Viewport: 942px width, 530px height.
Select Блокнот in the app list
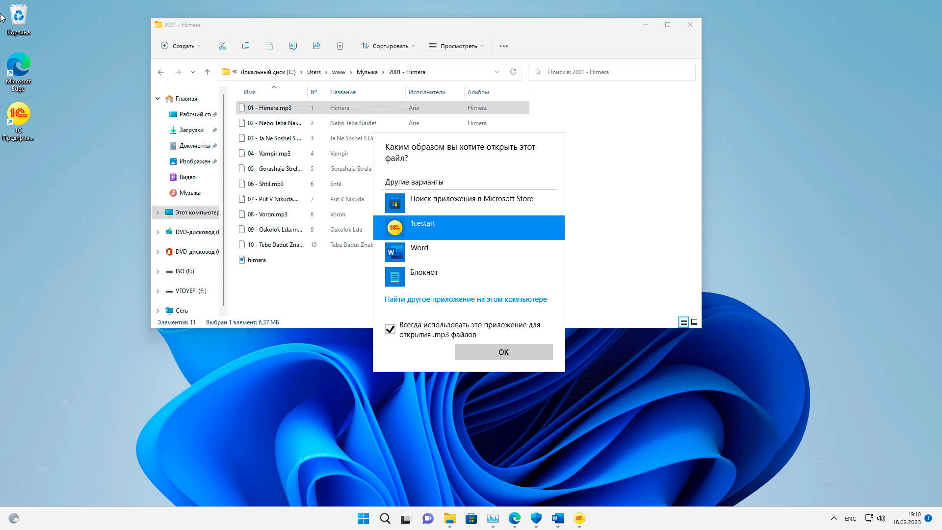469,276
